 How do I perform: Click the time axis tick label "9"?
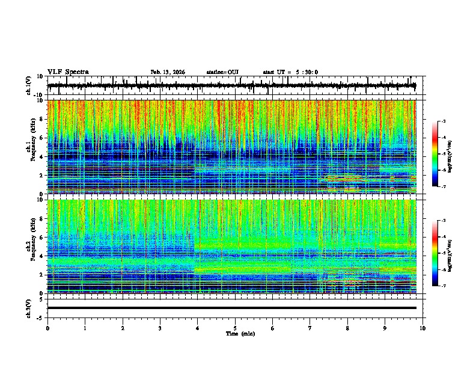point(385,328)
